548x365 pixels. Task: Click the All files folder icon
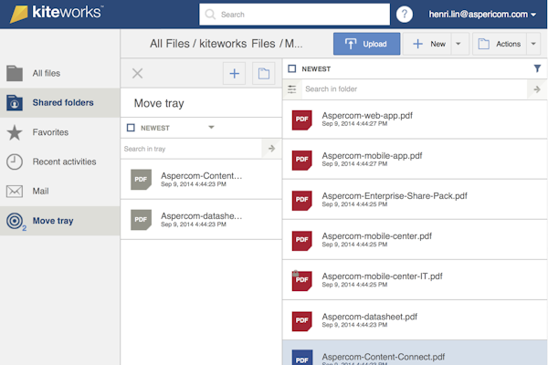pyautogui.click(x=15, y=73)
